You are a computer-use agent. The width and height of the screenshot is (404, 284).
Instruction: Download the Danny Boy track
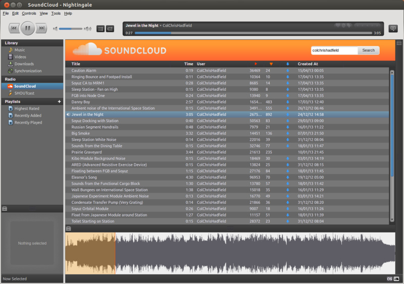coord(287,102)
